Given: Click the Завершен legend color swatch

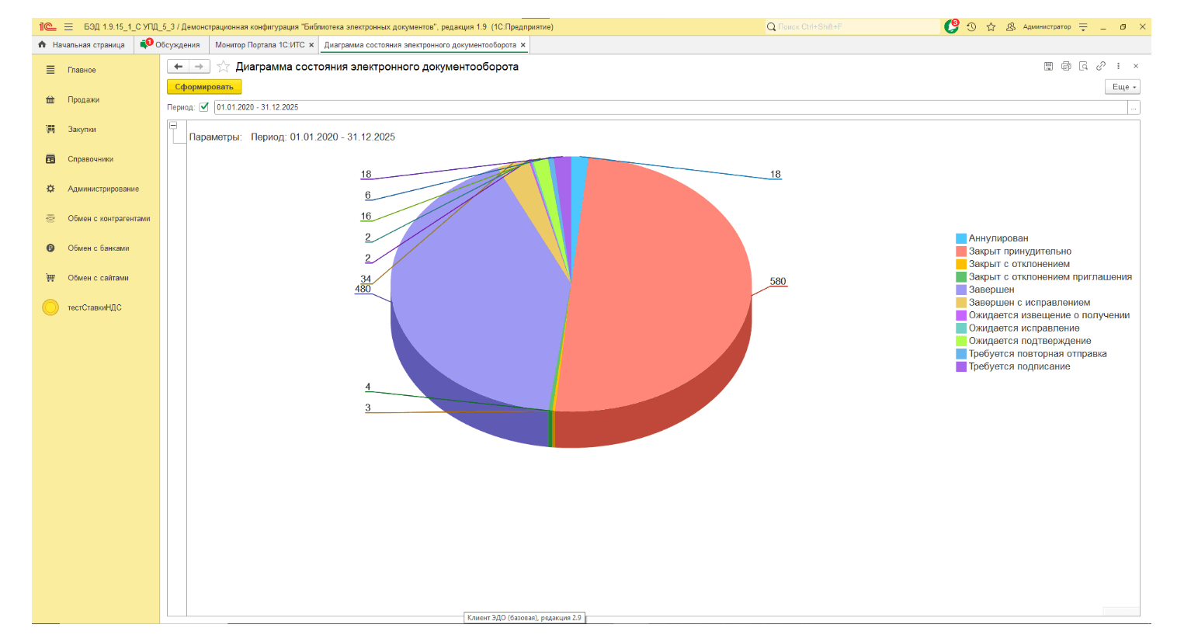Looking at the screenshot, I should (x=961, y=290).
